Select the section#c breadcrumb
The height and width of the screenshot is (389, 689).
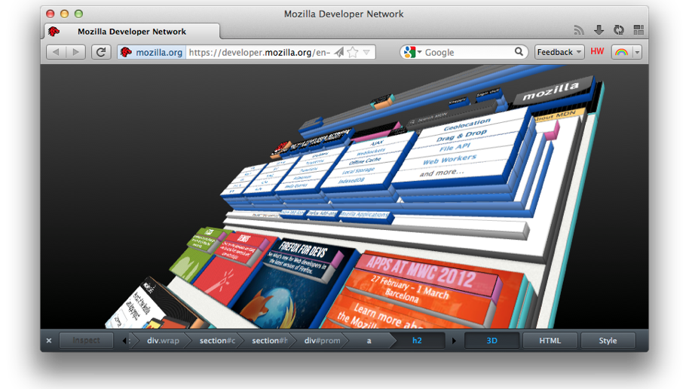[x=217, y=340]
